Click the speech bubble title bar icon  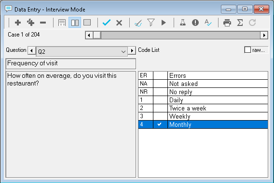[x=8, y=9]
